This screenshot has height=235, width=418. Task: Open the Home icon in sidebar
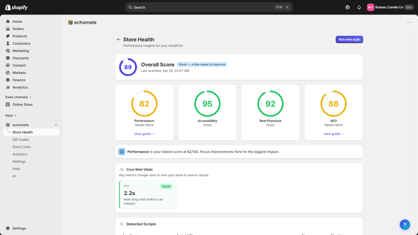[8, 21]
